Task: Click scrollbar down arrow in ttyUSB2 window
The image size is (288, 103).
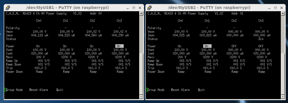Action: click(283, 97)
